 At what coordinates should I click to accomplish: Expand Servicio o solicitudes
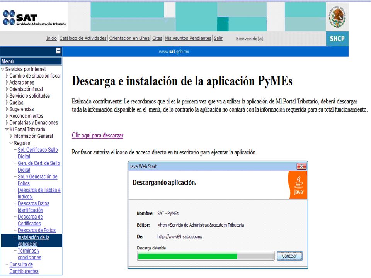tap(7, 96)
